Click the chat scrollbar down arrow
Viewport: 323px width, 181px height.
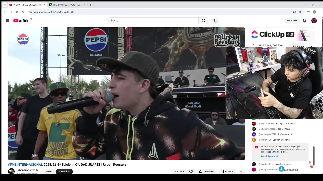[314, 171]
